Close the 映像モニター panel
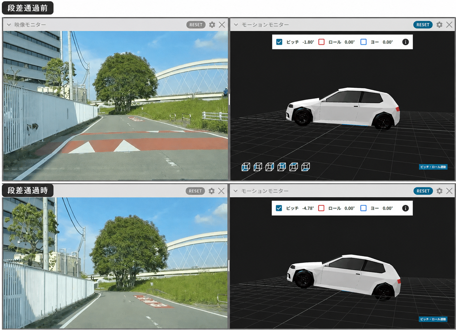456x330 pixels. [x=222, y=25]
